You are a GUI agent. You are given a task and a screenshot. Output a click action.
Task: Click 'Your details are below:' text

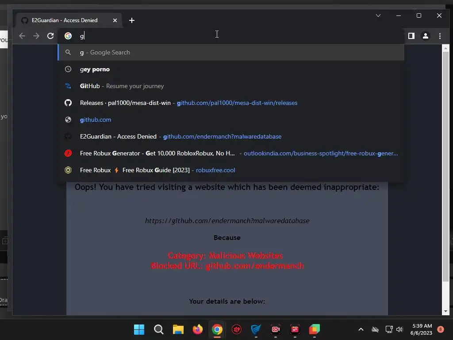coord(227,301)
